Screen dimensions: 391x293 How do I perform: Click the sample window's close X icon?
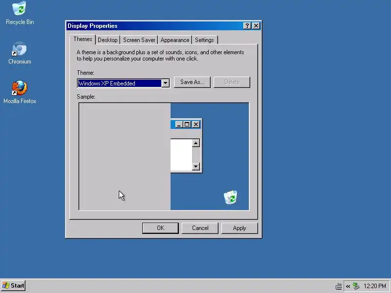tap(196, 125)
